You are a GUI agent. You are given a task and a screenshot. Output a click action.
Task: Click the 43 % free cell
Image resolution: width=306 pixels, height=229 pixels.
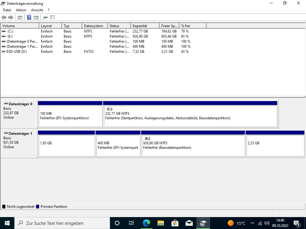185,51
